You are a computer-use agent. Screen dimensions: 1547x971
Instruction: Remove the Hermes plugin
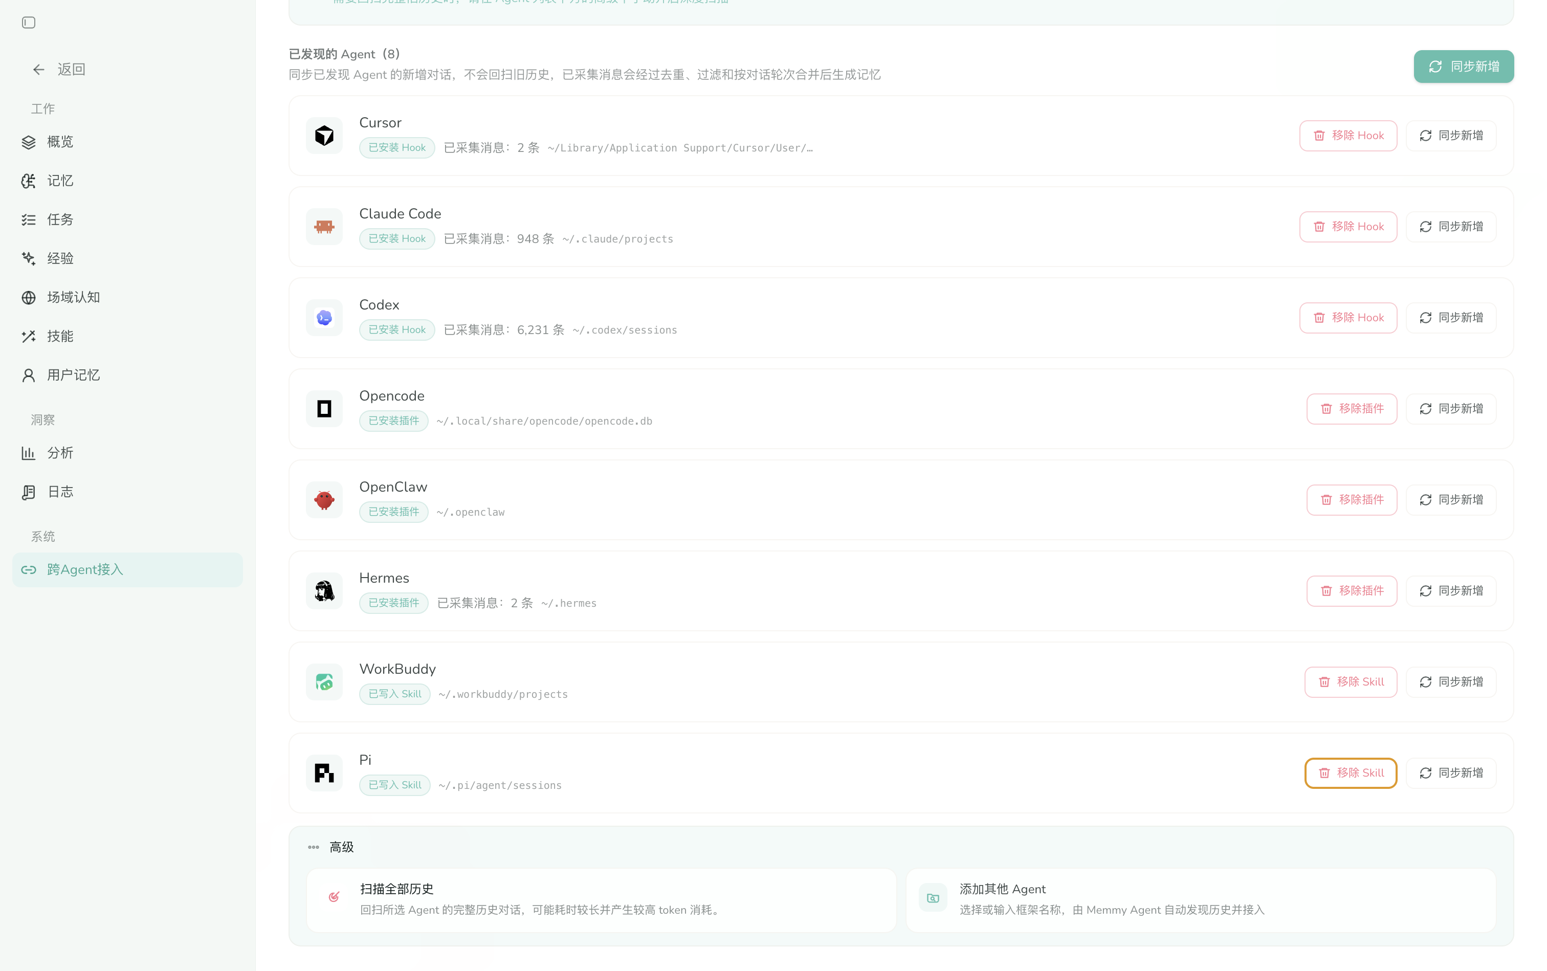[x=1352, y=591]
